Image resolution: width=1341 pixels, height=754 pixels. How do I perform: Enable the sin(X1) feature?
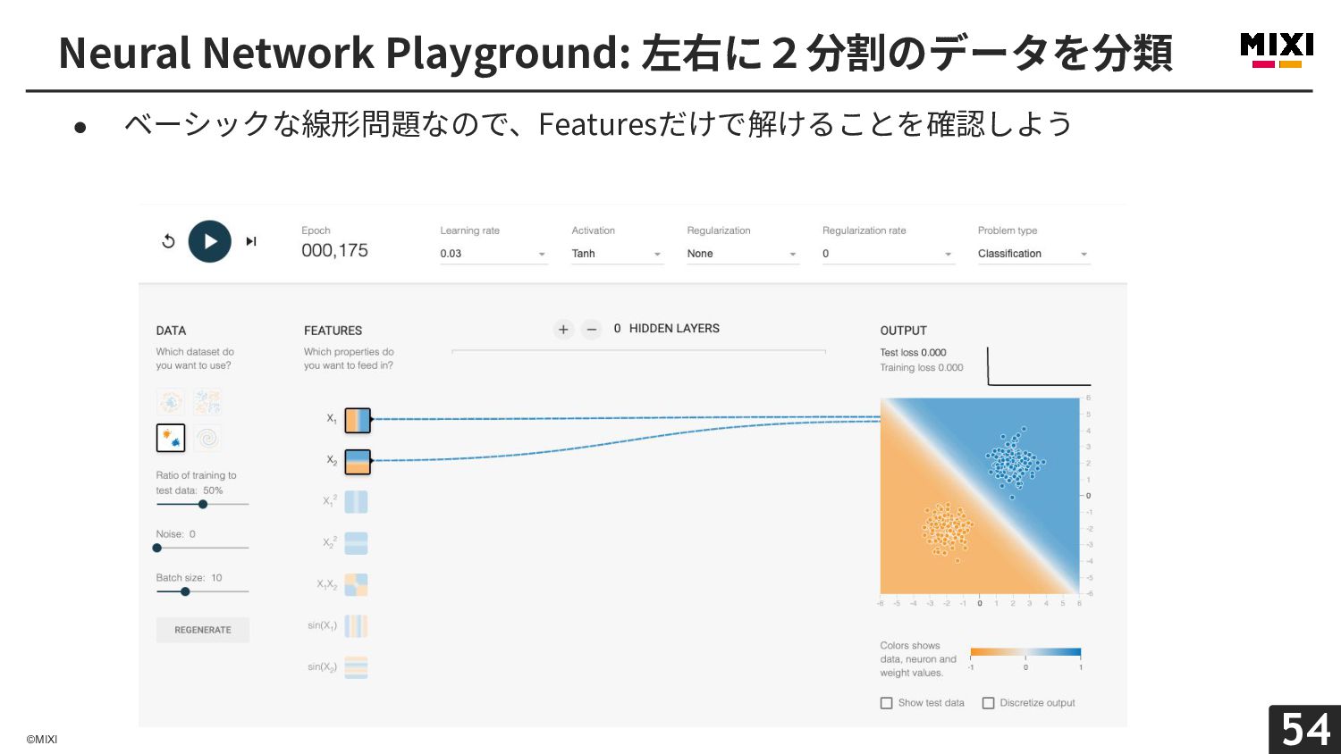[x=357, y=625]
